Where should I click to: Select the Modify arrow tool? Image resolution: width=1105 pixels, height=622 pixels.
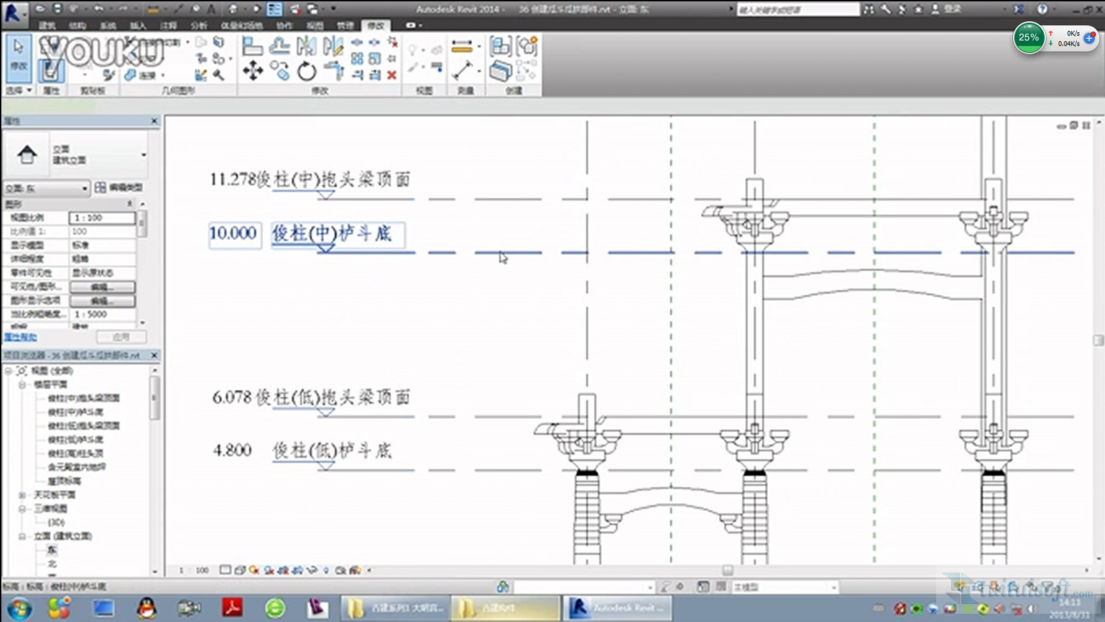coord(19,55)
